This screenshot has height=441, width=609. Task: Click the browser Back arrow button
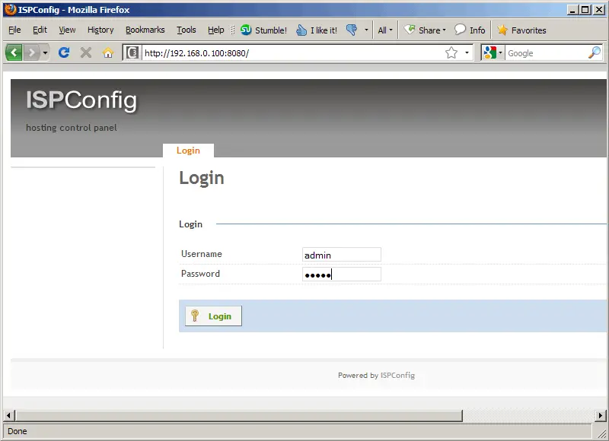click(x=14, y=52)
